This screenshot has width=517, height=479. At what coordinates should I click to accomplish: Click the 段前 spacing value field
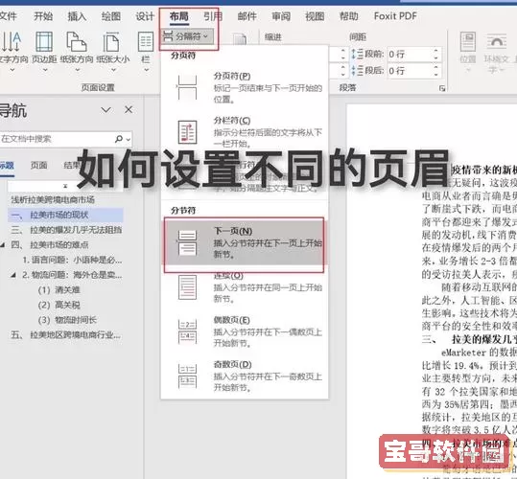[x=410, y=54]
